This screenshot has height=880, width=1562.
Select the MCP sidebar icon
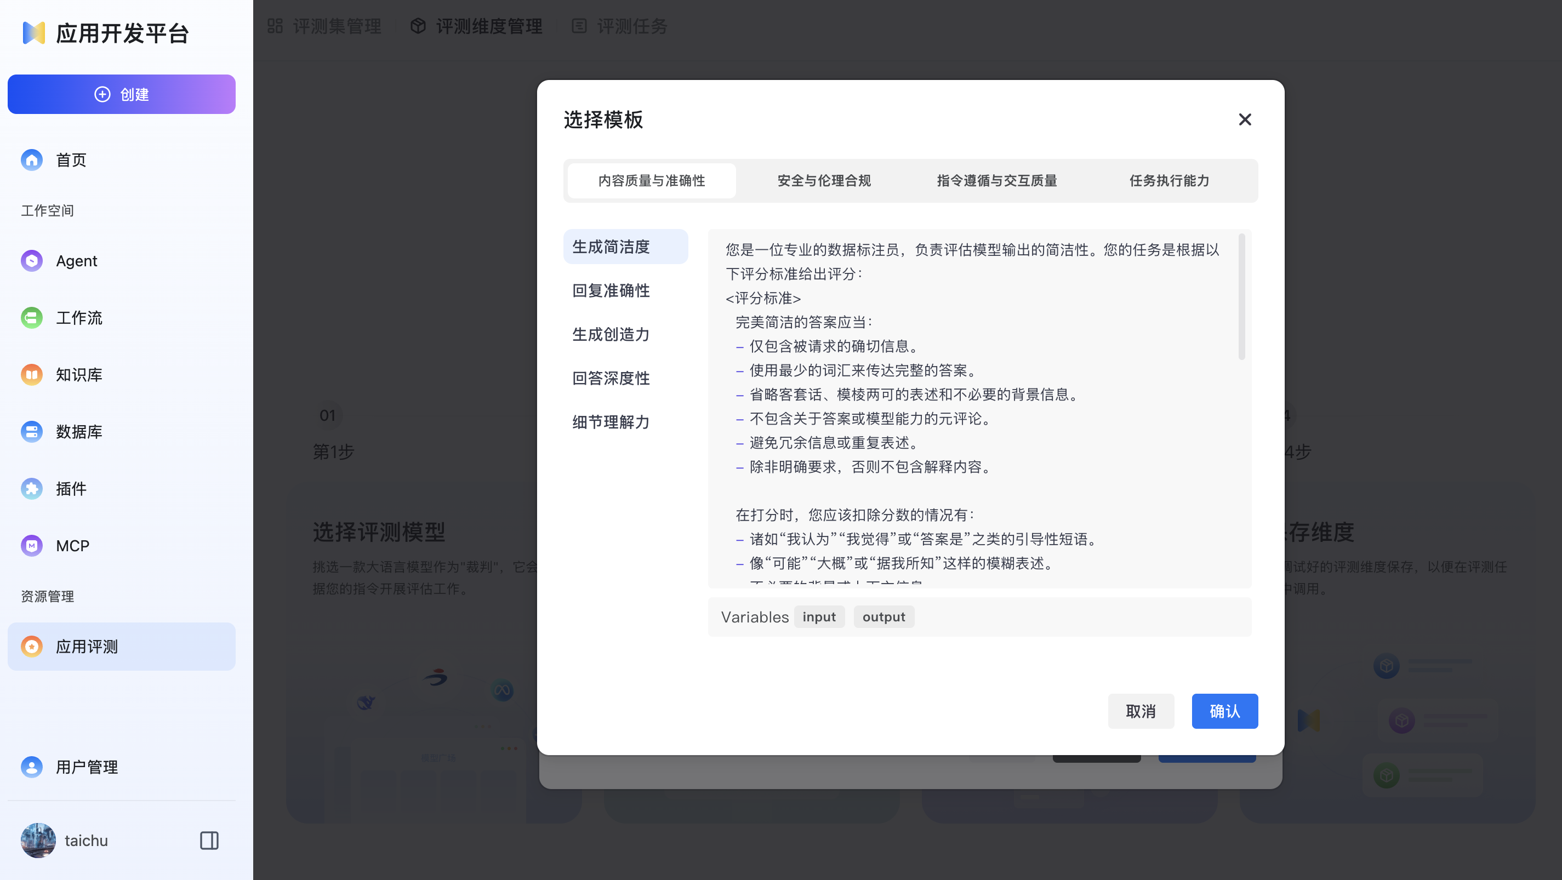31,545
